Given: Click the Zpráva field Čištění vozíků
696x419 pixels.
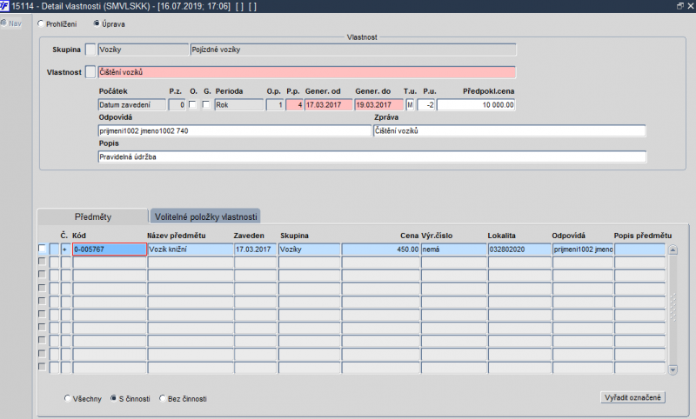Looking at the screenshot, I should click(510, 130).
